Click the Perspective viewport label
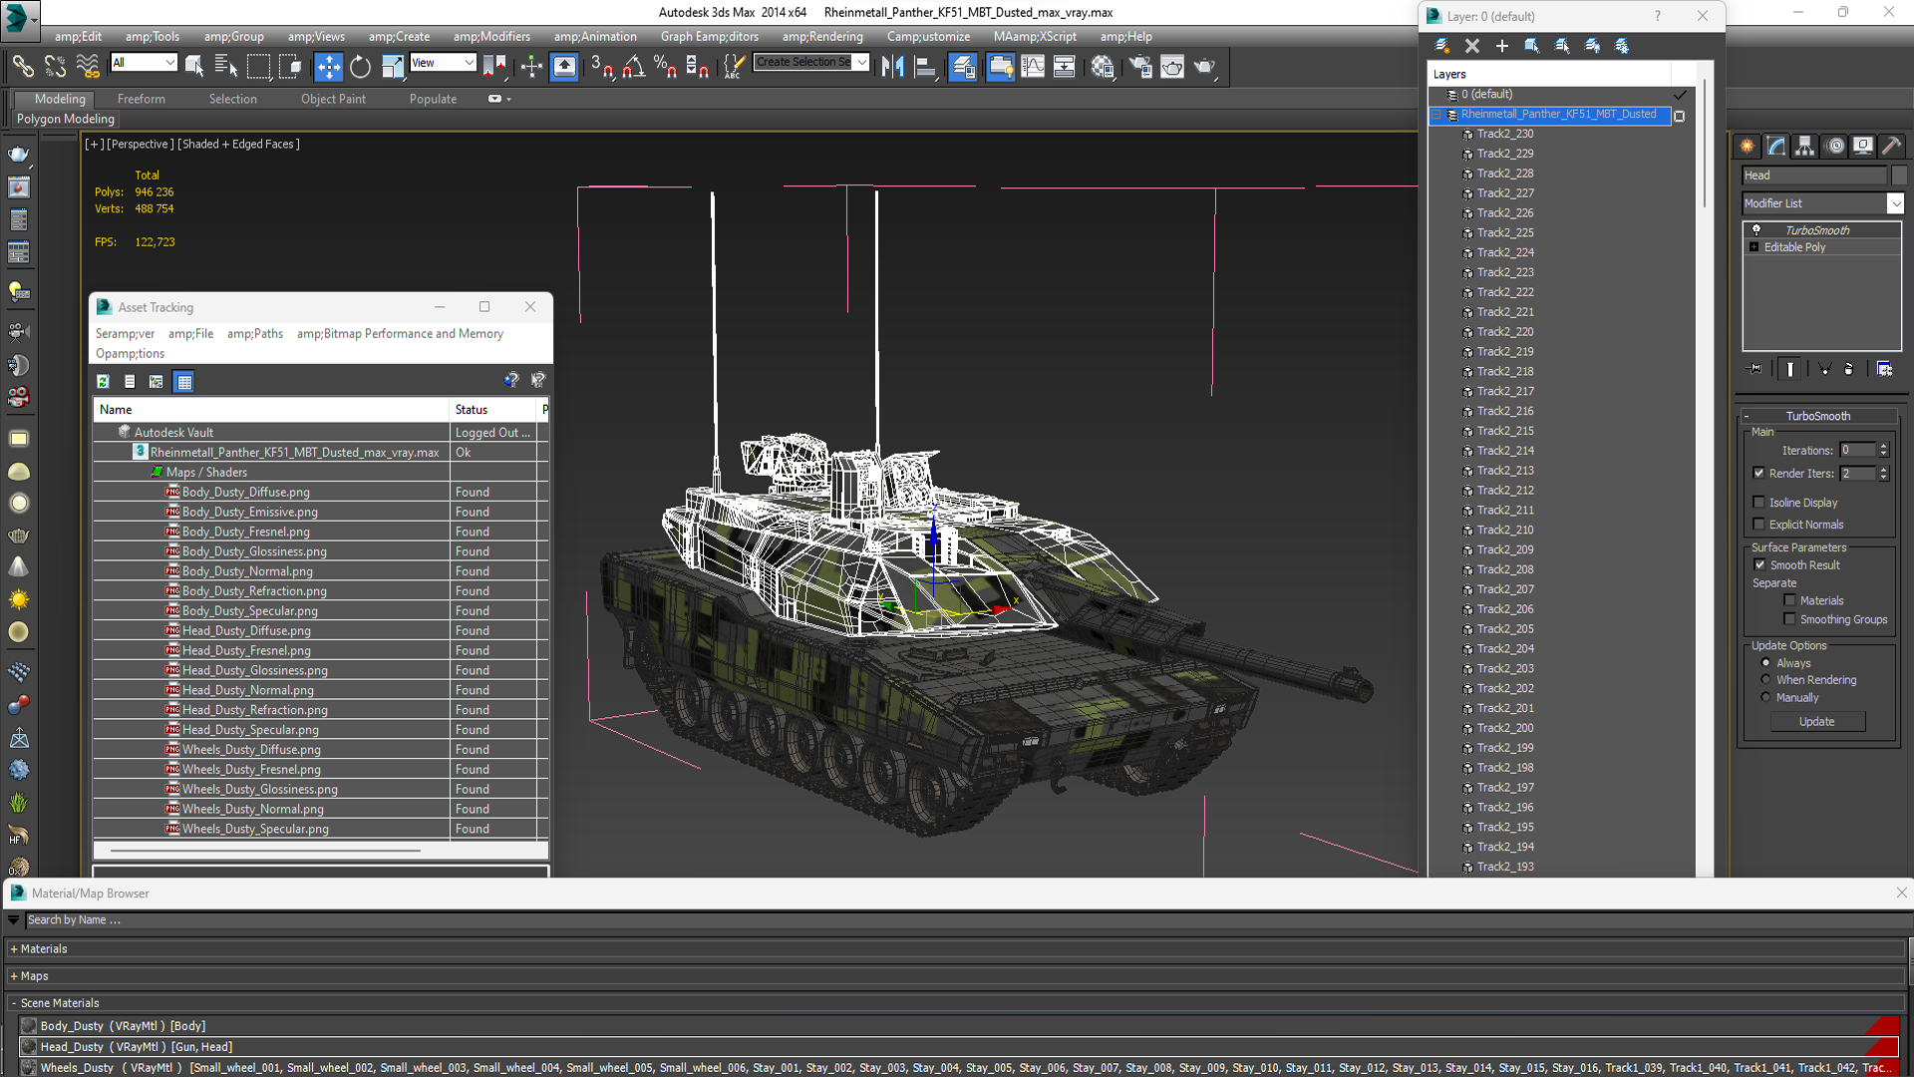This screenshot has width=1914, height=1077. [x=140, y=145]
